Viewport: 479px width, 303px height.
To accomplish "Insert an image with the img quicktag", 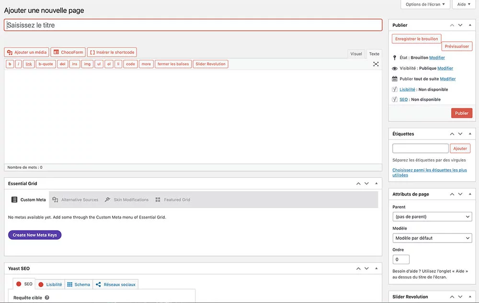I will pyautogui.click(x=87, y=64).
